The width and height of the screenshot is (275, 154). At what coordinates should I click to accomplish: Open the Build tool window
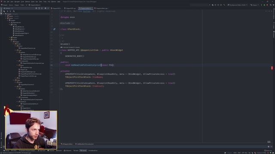pos(76,151)
